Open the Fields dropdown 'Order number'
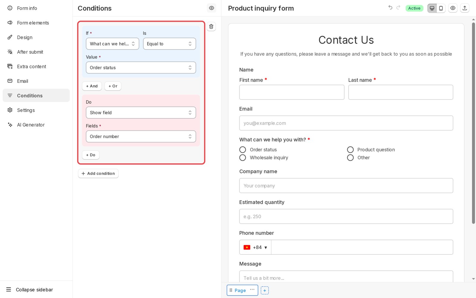 (141, 136)
